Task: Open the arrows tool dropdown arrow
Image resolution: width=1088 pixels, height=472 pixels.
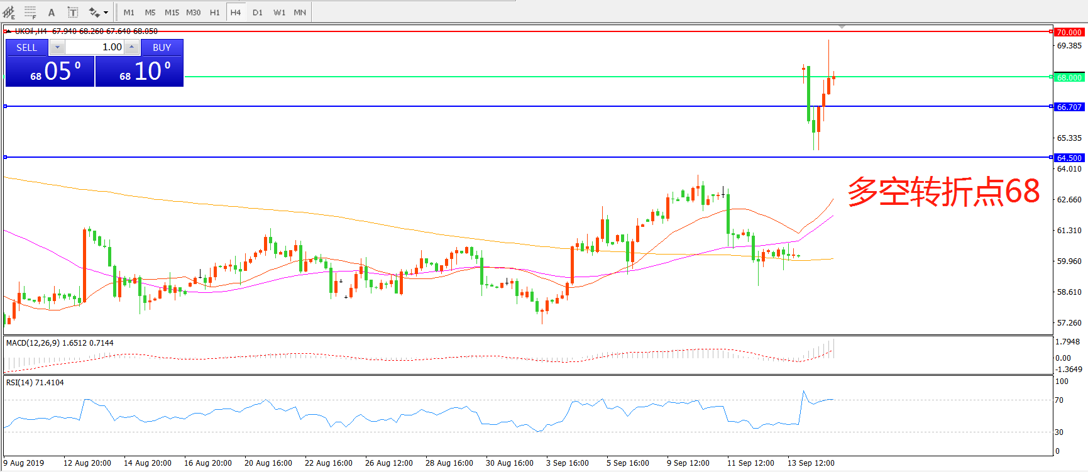Action: click(106, 12)
